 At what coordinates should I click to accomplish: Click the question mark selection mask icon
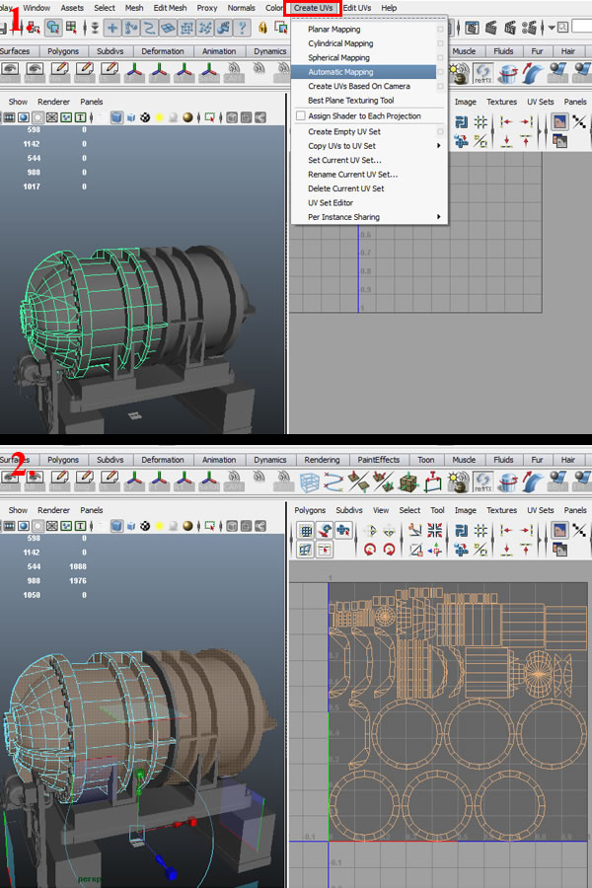(243, 28)
